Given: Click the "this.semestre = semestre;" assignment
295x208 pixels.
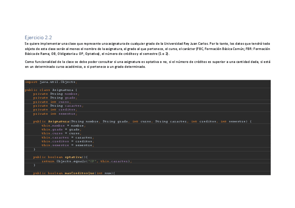Looking at the screenshot, I should click(x=67, y=145).
